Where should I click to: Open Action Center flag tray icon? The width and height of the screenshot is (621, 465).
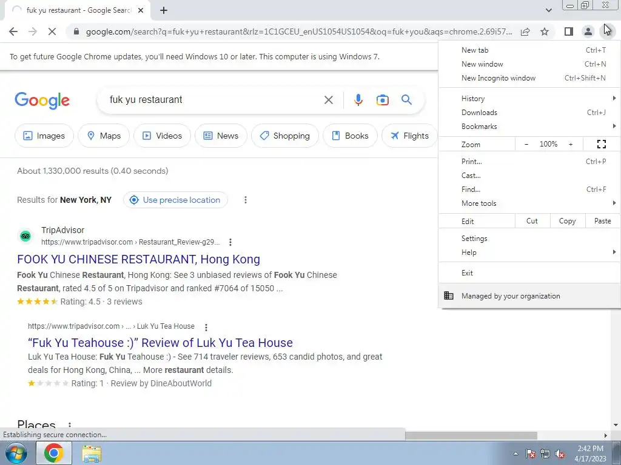530,454
